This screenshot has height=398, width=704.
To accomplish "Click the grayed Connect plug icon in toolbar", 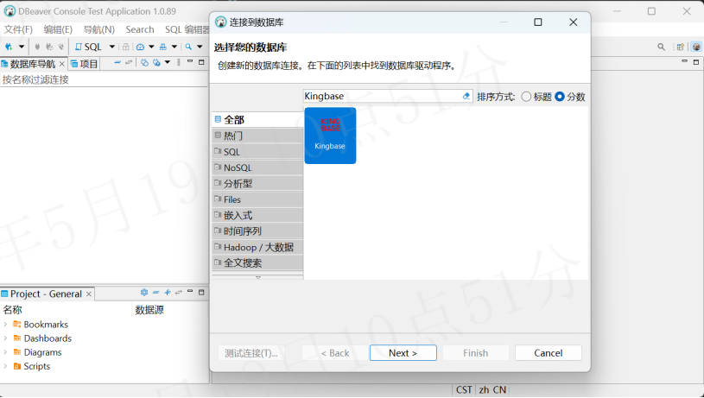I will point(37,47).
